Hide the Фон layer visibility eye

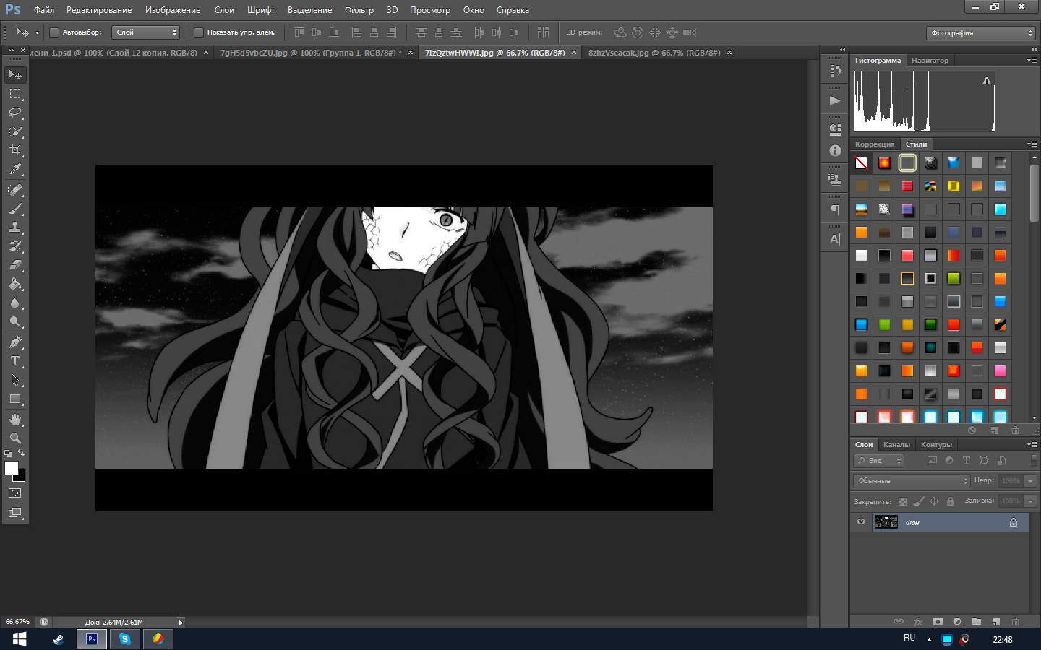pos(861,522)
